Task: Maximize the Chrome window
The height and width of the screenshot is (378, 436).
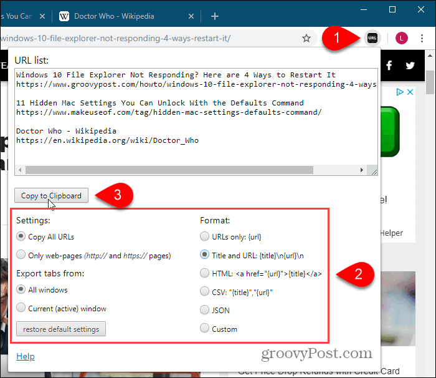Action: (392, 10)
